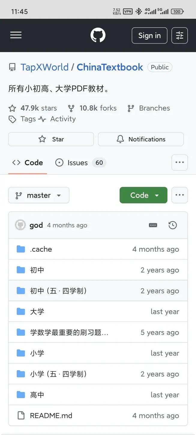Click the god user avatar

[20, 225]
